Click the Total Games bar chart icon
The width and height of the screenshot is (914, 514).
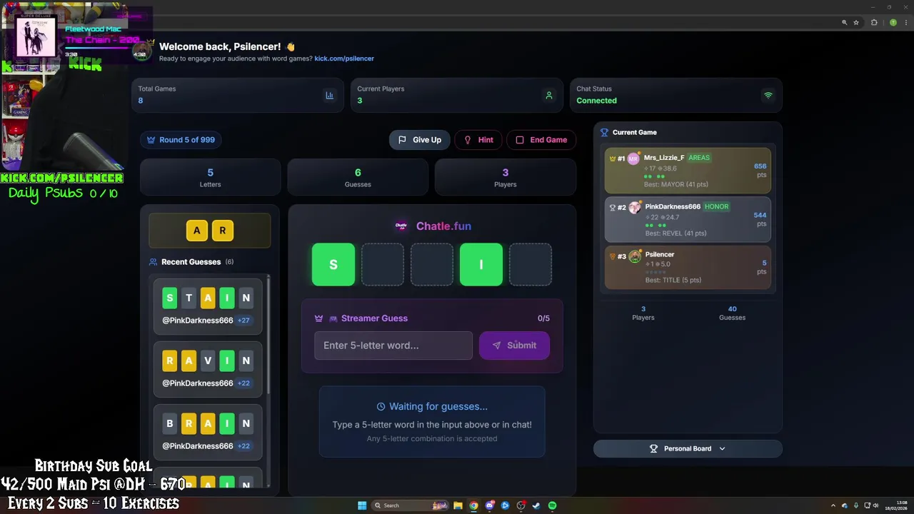pos(329,95)
